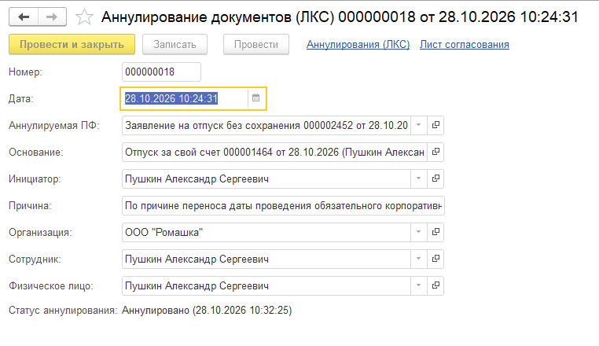
Task: Go back with the left arrow button
Action: coord(24,17)
